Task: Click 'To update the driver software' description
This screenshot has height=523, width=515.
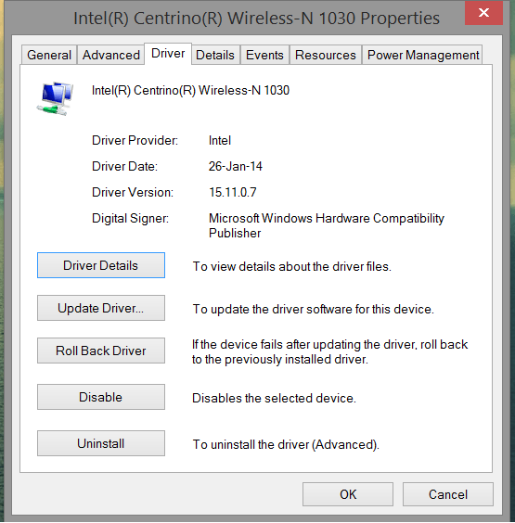Action: click(x=313, y=309)
